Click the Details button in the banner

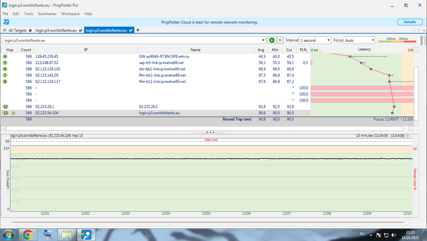(x=410, y=22)
